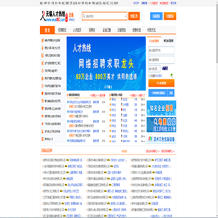218x218 pixels.
Task: Click the last category icon in the left sidebar
Action: tap(42, 139)
